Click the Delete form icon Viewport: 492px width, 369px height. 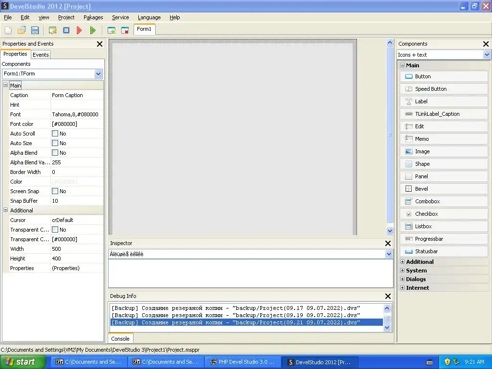pyautogui.click(x=125, y=30)
